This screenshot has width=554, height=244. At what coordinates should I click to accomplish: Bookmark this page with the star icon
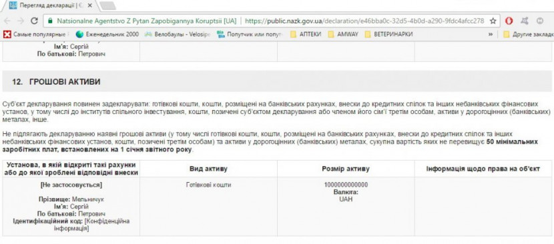point(493,21)
